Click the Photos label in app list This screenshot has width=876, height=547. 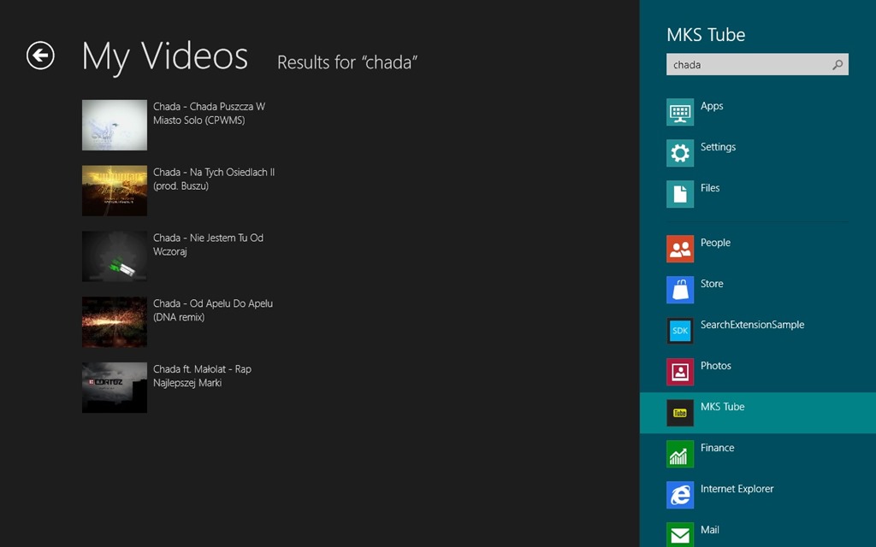[716, 366]
